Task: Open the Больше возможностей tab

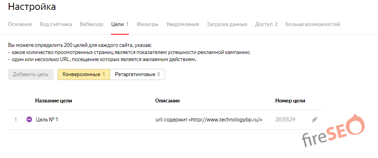Action: pyautogui.click(x=312, y=24)
